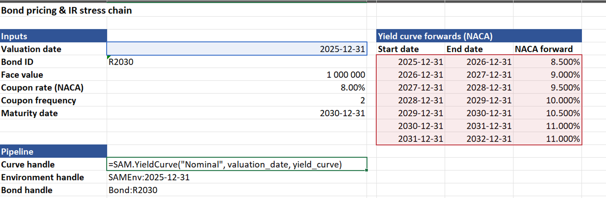Click the coupon rate value 8.00%

click(237, 87)
